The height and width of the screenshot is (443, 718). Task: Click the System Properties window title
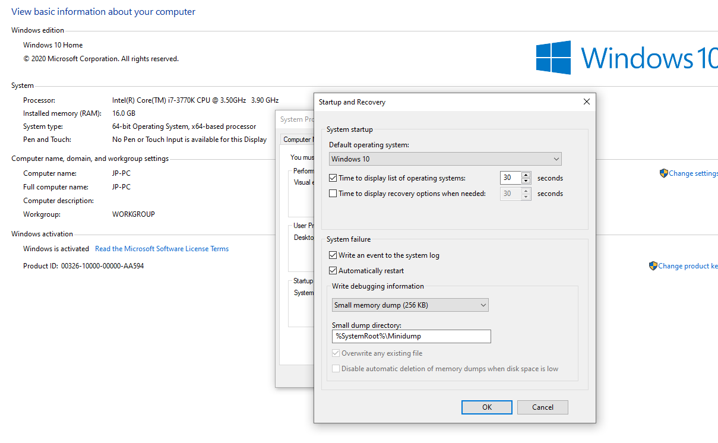click(296, 119)
